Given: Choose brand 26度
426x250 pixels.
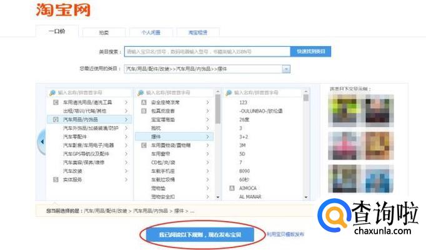Looking at the screenshot, I should (244, 120).
